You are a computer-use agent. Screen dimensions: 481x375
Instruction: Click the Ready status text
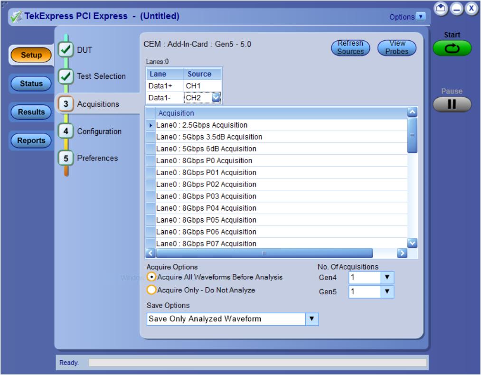pyautogui.click(x=69, y=363)
